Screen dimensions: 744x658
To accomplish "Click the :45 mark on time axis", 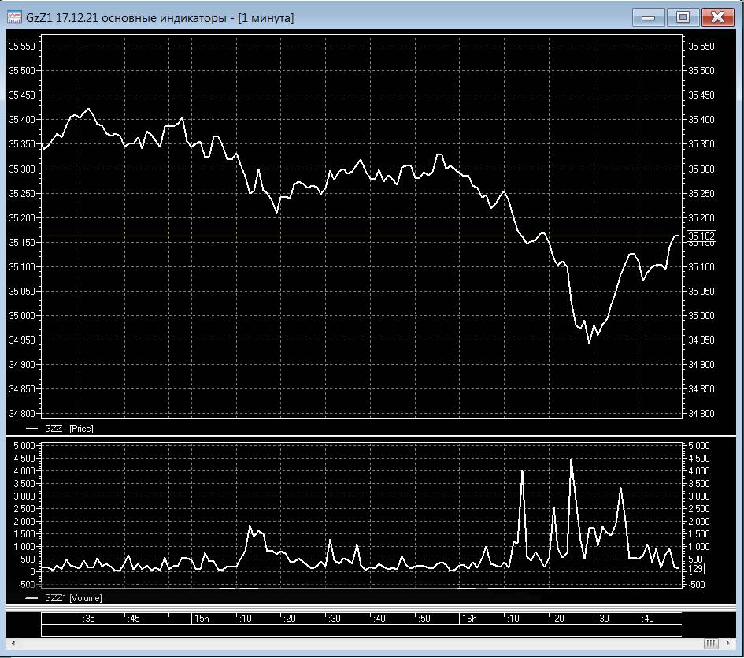I will tap(134, 619).
